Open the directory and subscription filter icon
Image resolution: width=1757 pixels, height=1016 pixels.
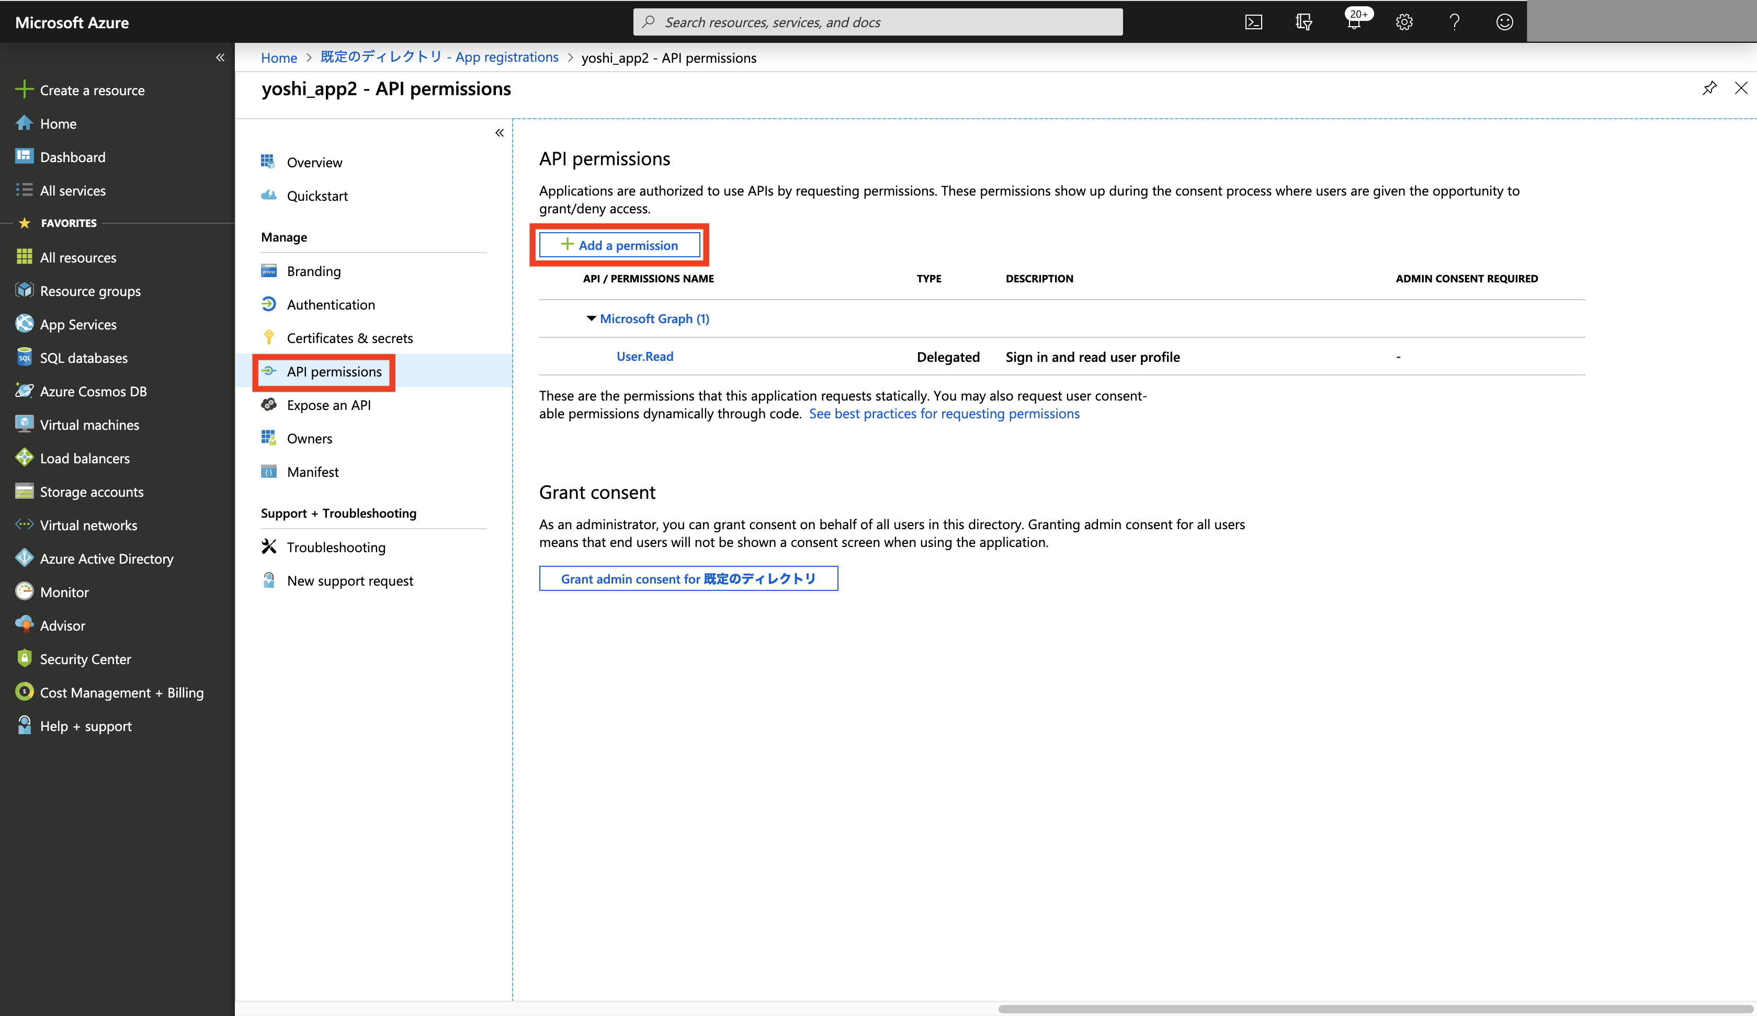coord(1303,22)
